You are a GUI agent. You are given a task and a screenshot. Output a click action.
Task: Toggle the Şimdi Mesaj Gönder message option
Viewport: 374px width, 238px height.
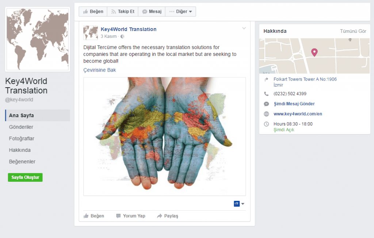click(x=294, y=104)
